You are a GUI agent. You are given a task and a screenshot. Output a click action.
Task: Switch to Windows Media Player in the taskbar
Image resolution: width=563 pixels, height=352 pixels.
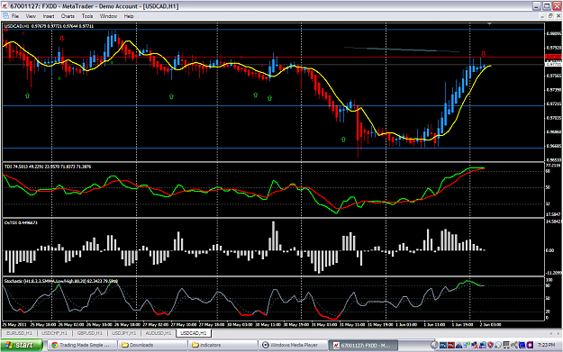pos(293,345)
